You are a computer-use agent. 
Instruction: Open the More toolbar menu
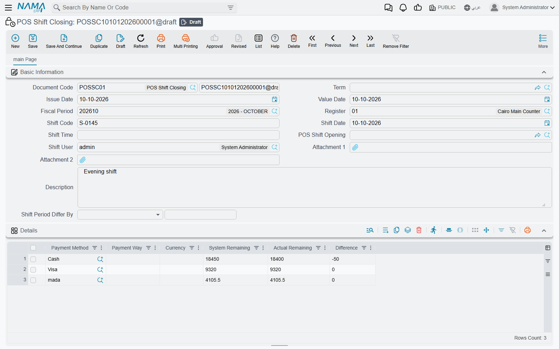(543, 41)
